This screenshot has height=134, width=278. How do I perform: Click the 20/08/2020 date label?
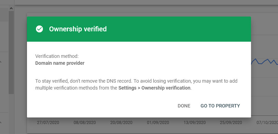[x=121, y=123]
